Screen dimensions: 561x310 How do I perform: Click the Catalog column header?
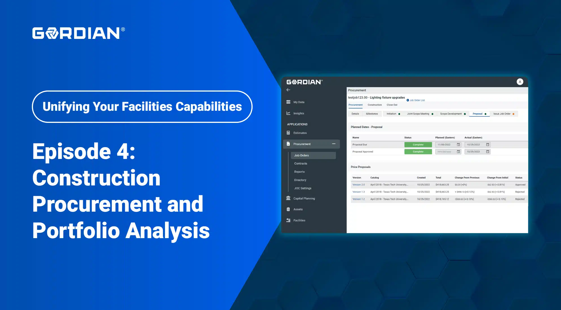374,178
